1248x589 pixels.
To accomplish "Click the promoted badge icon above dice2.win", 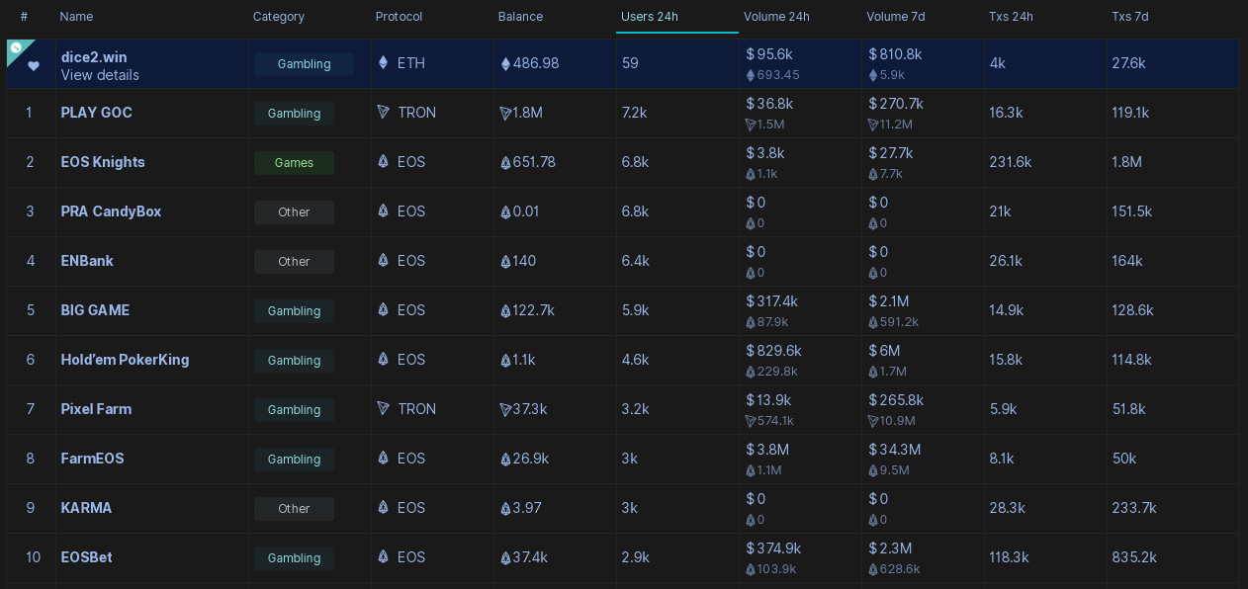I will click(16, 47).
